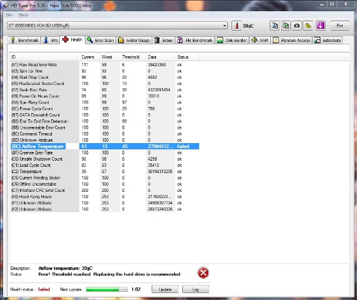The image size is (357, 300).
Task: Click the camera save screenshot icon
Action: click(297, 26)
